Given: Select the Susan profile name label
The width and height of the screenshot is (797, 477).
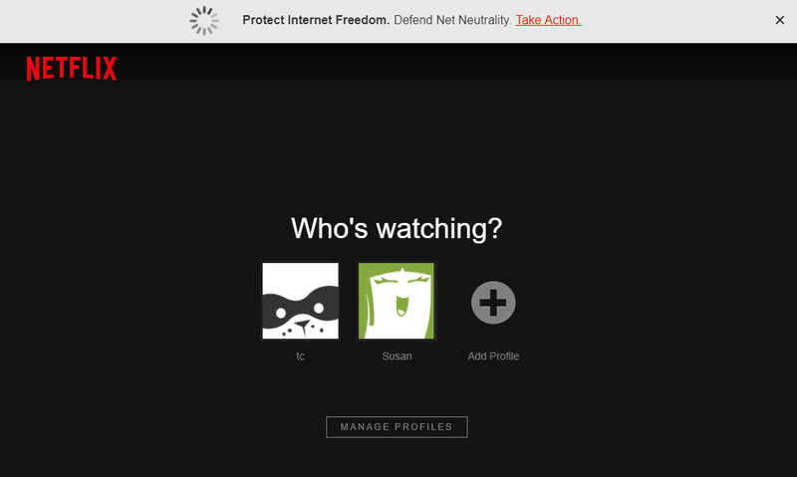Looking at the screenshot, I should coord(397,357).
